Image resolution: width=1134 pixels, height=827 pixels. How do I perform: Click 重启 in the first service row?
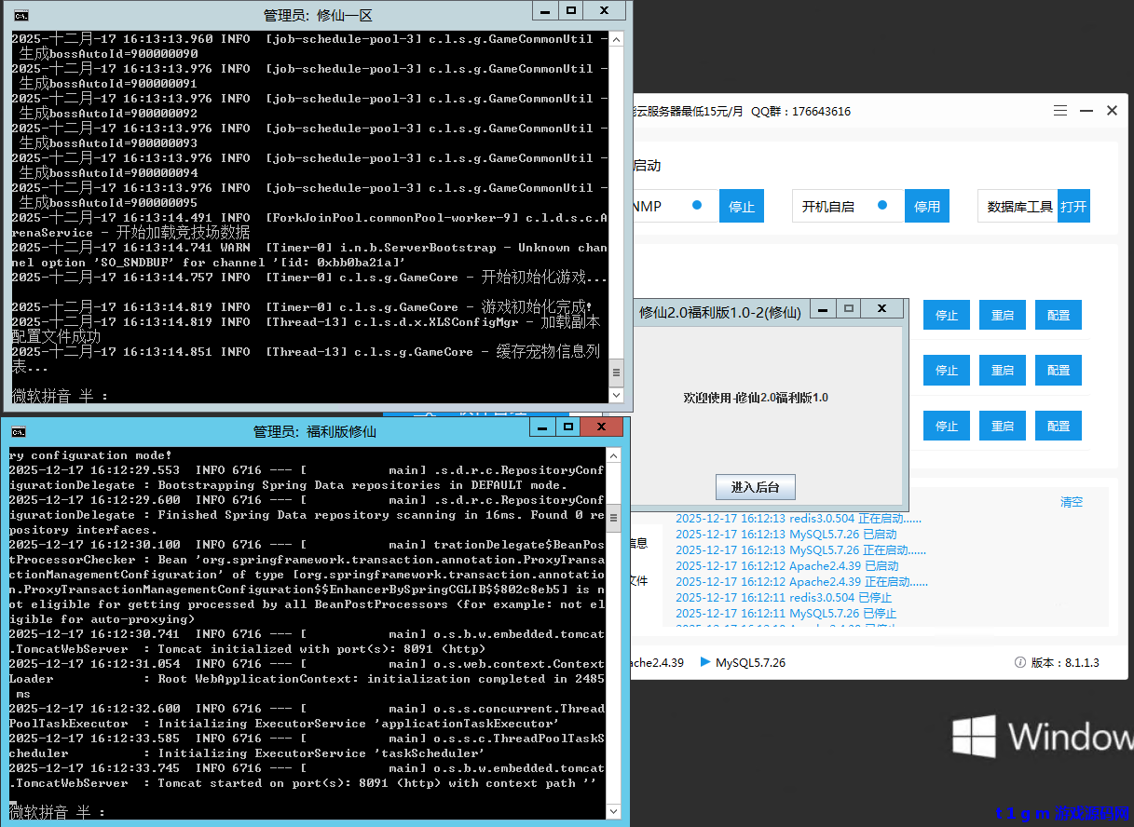point(1003,315)
